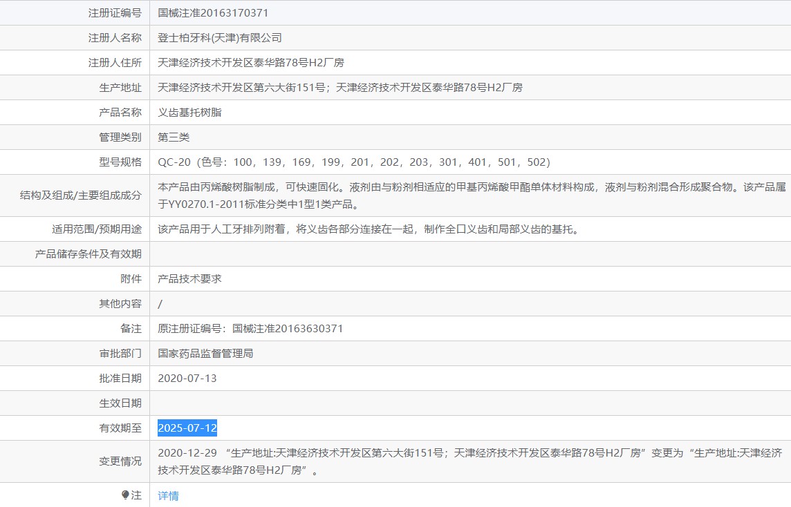The height and width of the screenshot is (507, 791).
Task: Click attachment value 产品技术要求
Action: tap(189, 278)
